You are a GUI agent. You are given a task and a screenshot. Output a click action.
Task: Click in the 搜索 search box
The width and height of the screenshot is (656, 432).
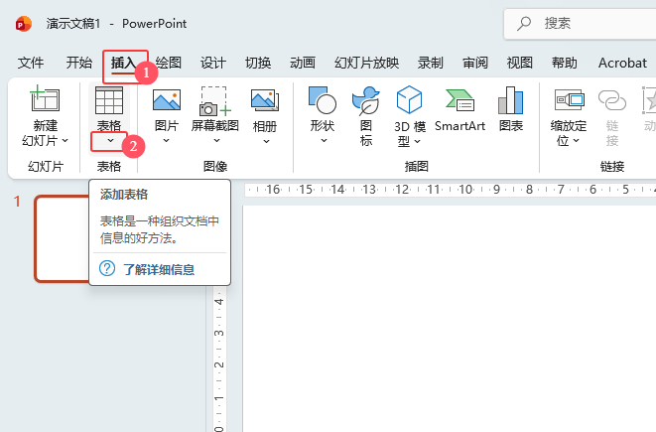pos(582,24)
